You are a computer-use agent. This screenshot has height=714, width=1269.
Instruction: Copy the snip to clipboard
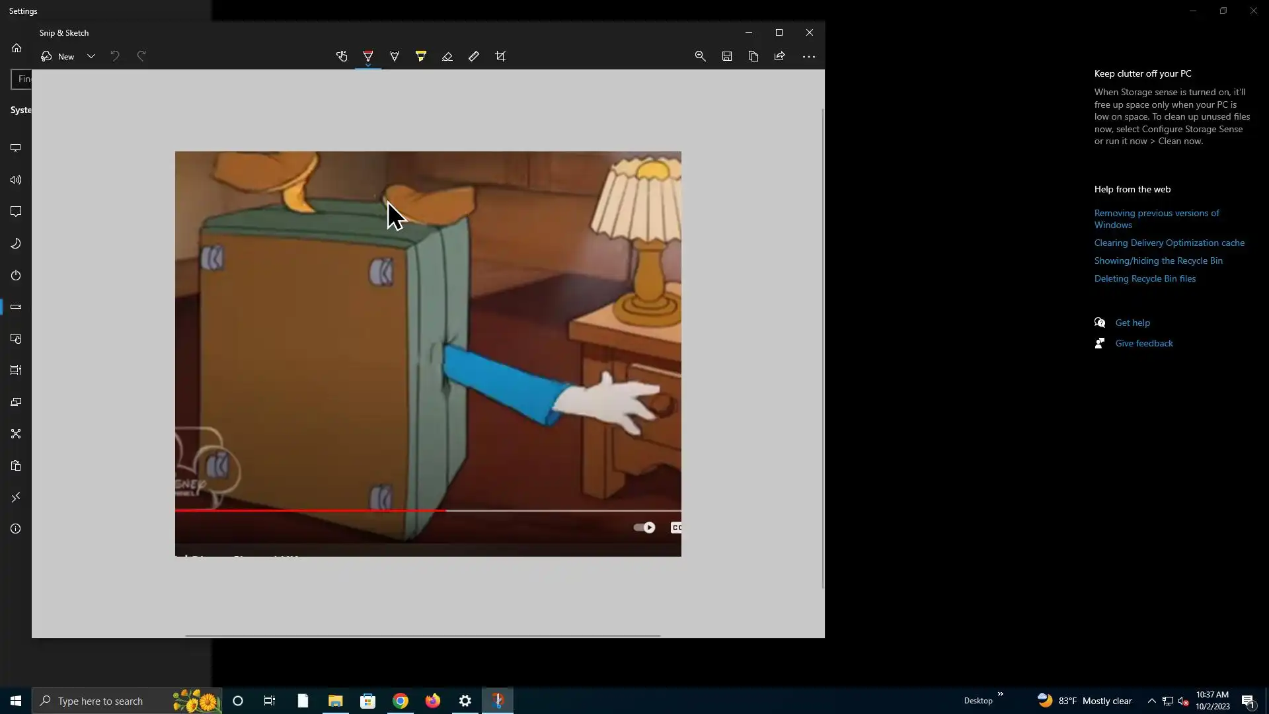click(753, 56)
